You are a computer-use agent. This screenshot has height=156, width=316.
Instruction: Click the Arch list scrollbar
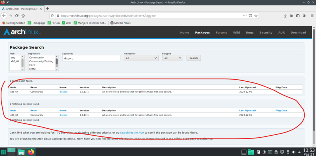(22, 63)
